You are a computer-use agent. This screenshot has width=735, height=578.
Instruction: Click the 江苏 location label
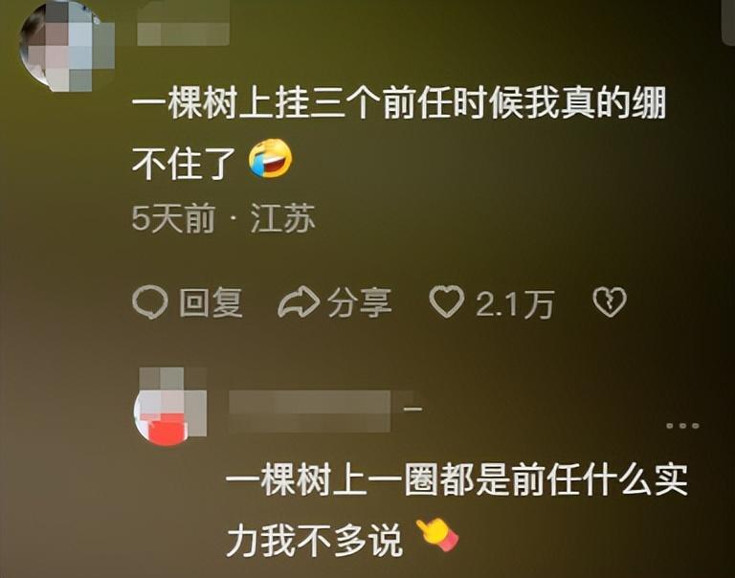pyautogui.click(x=282, y=218)
